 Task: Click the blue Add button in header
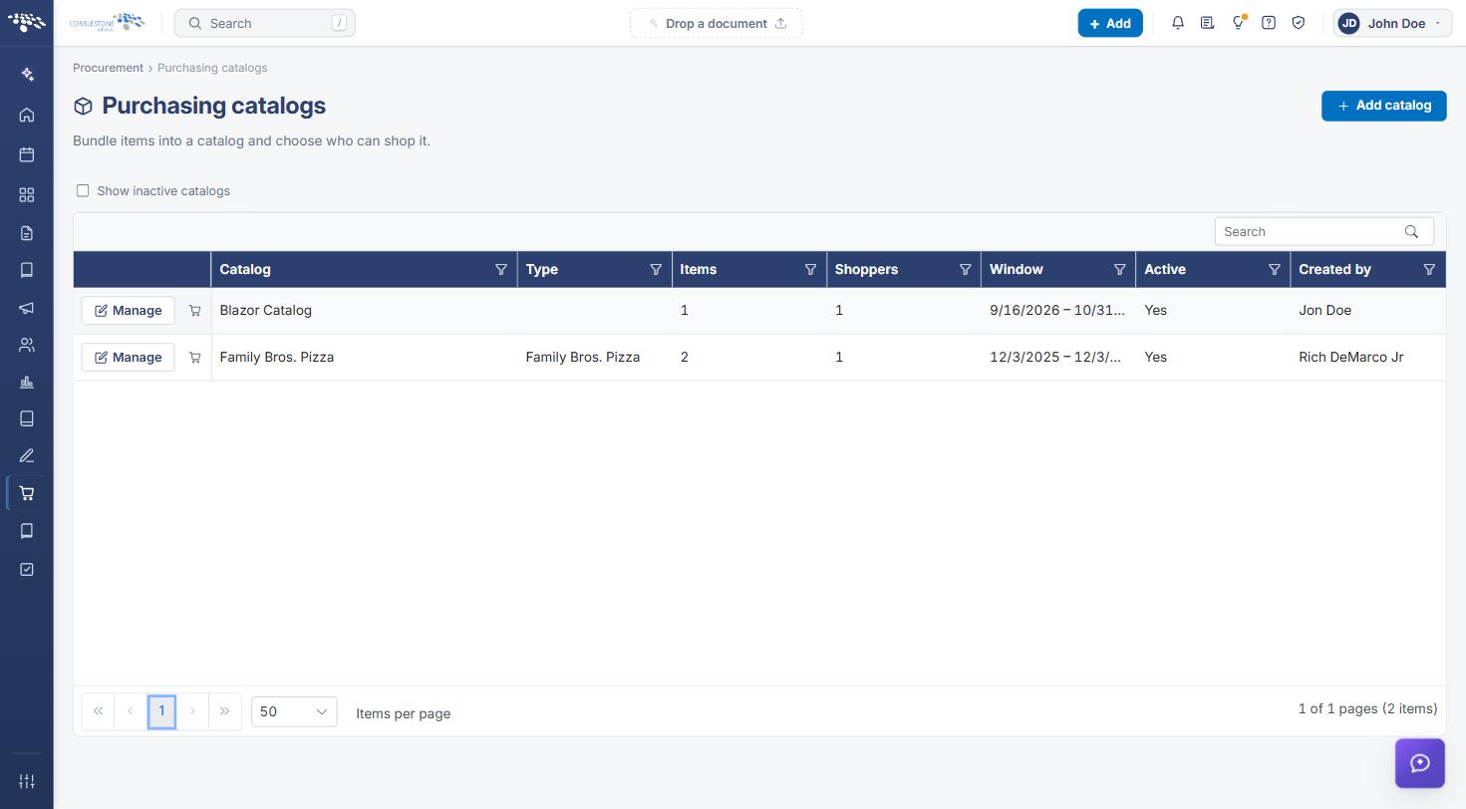(1110, 23)
